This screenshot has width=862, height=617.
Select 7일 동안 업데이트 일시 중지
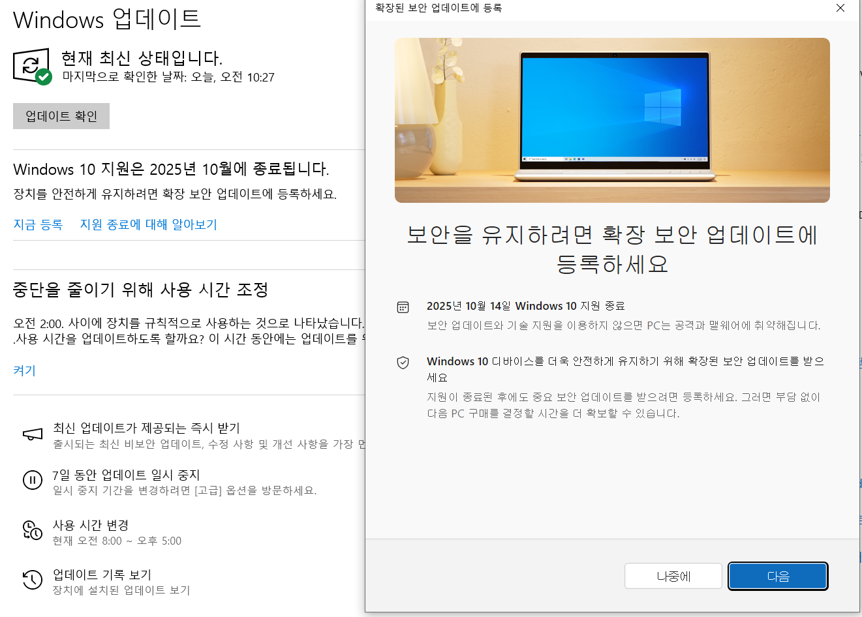click(126, 475)
